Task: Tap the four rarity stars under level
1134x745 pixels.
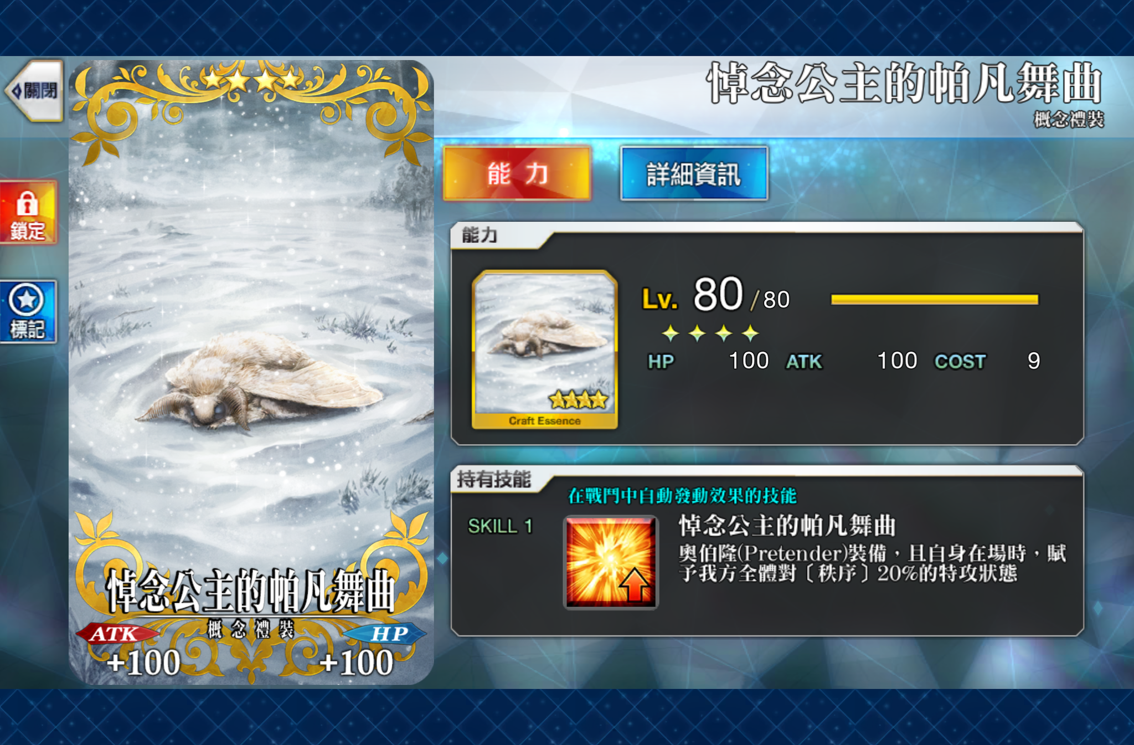Action: (710, 333)
